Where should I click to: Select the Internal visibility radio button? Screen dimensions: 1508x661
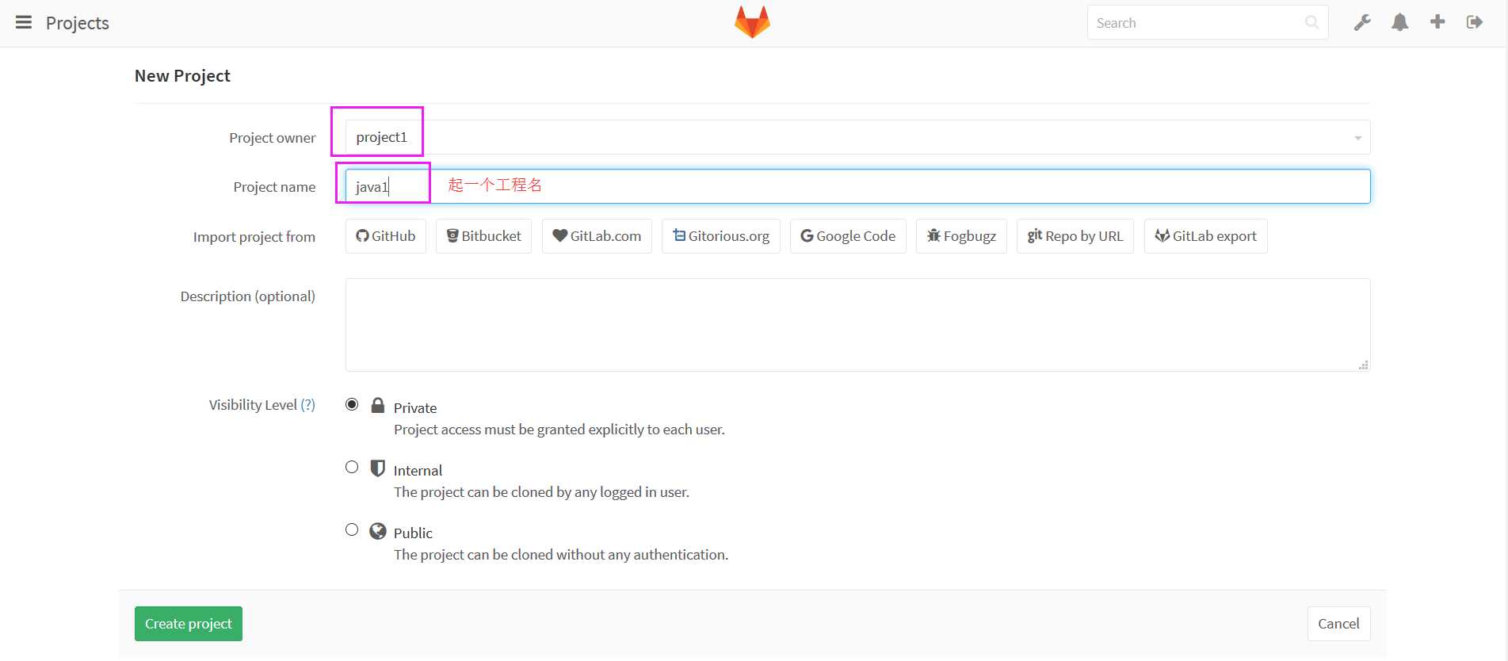click(x=352, y=467)
